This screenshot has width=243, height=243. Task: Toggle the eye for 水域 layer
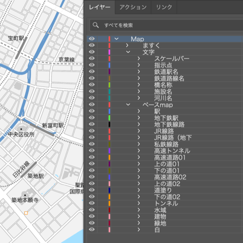point(92,210)
